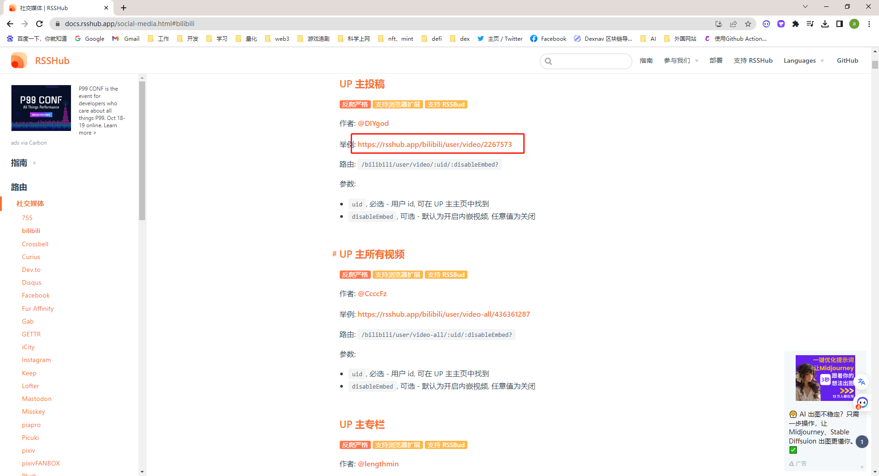879x476 pixels.
Task: Click 反爬严格 badge under UP 主所有视频
Action: click(355, 275)
